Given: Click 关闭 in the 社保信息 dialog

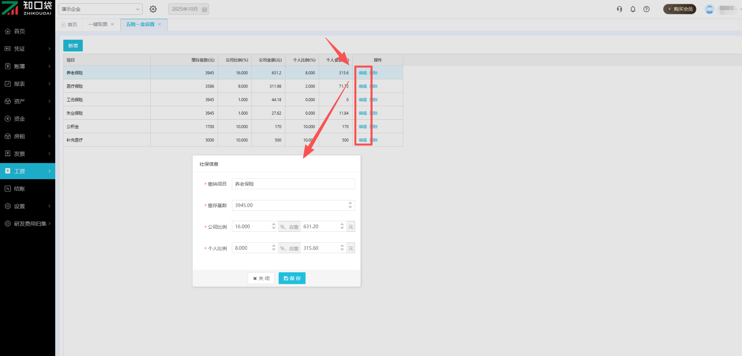Looking at the screenshot, I should pyautogui.click(x=261, y=278).
